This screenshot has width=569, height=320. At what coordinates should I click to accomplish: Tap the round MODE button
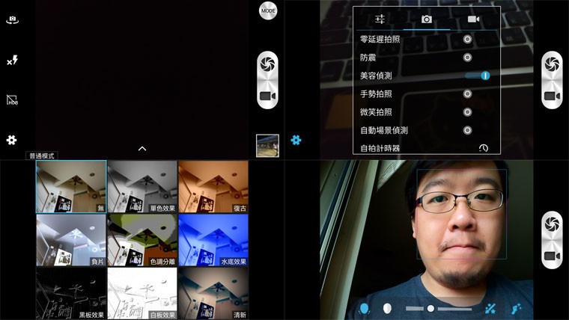pyautogui.click(x=268, y=10)
